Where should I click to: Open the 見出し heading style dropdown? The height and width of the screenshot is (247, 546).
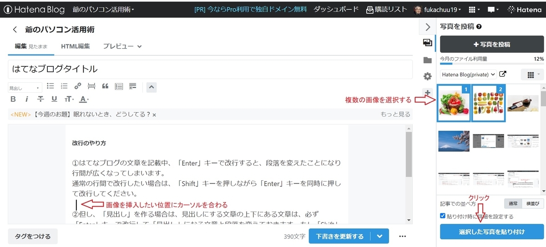pyautogui.click(x=25, y=88)
